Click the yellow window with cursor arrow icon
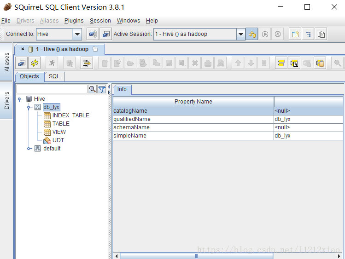The width and height of the screenshot is (345, 259). [x=294, y=63]
